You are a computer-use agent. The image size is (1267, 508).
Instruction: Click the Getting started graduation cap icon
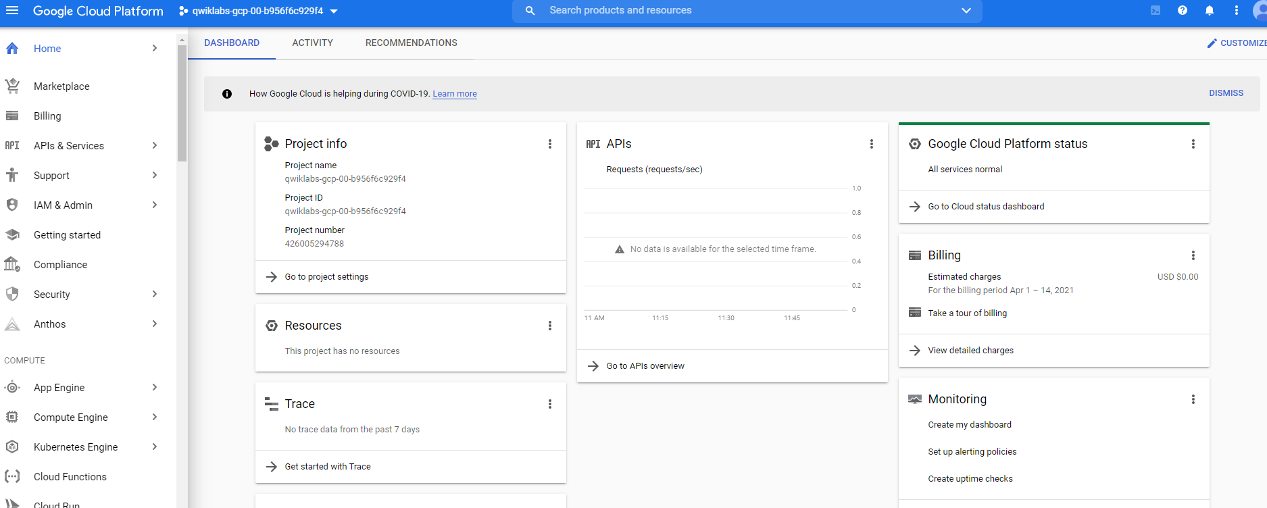tap(12, 234)
